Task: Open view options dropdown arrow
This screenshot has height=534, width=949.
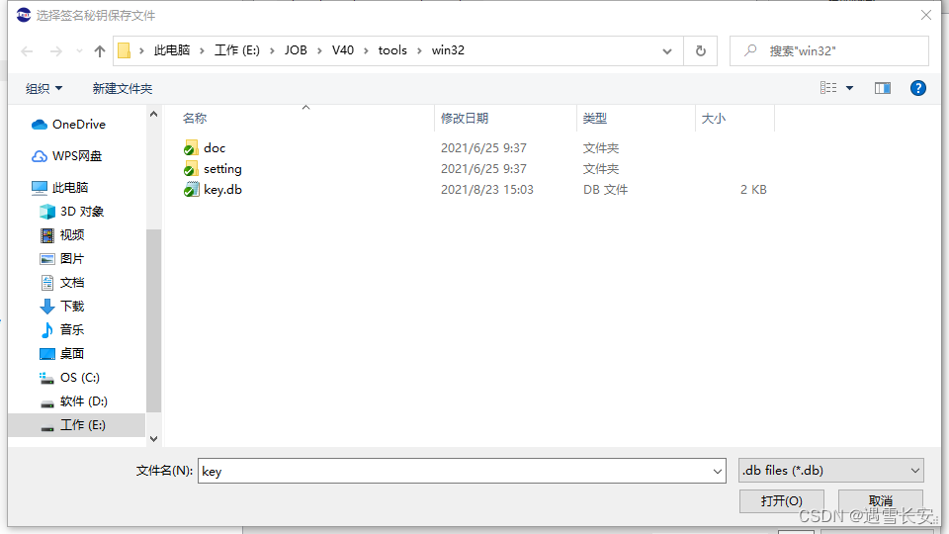Action: coord(850,88)
